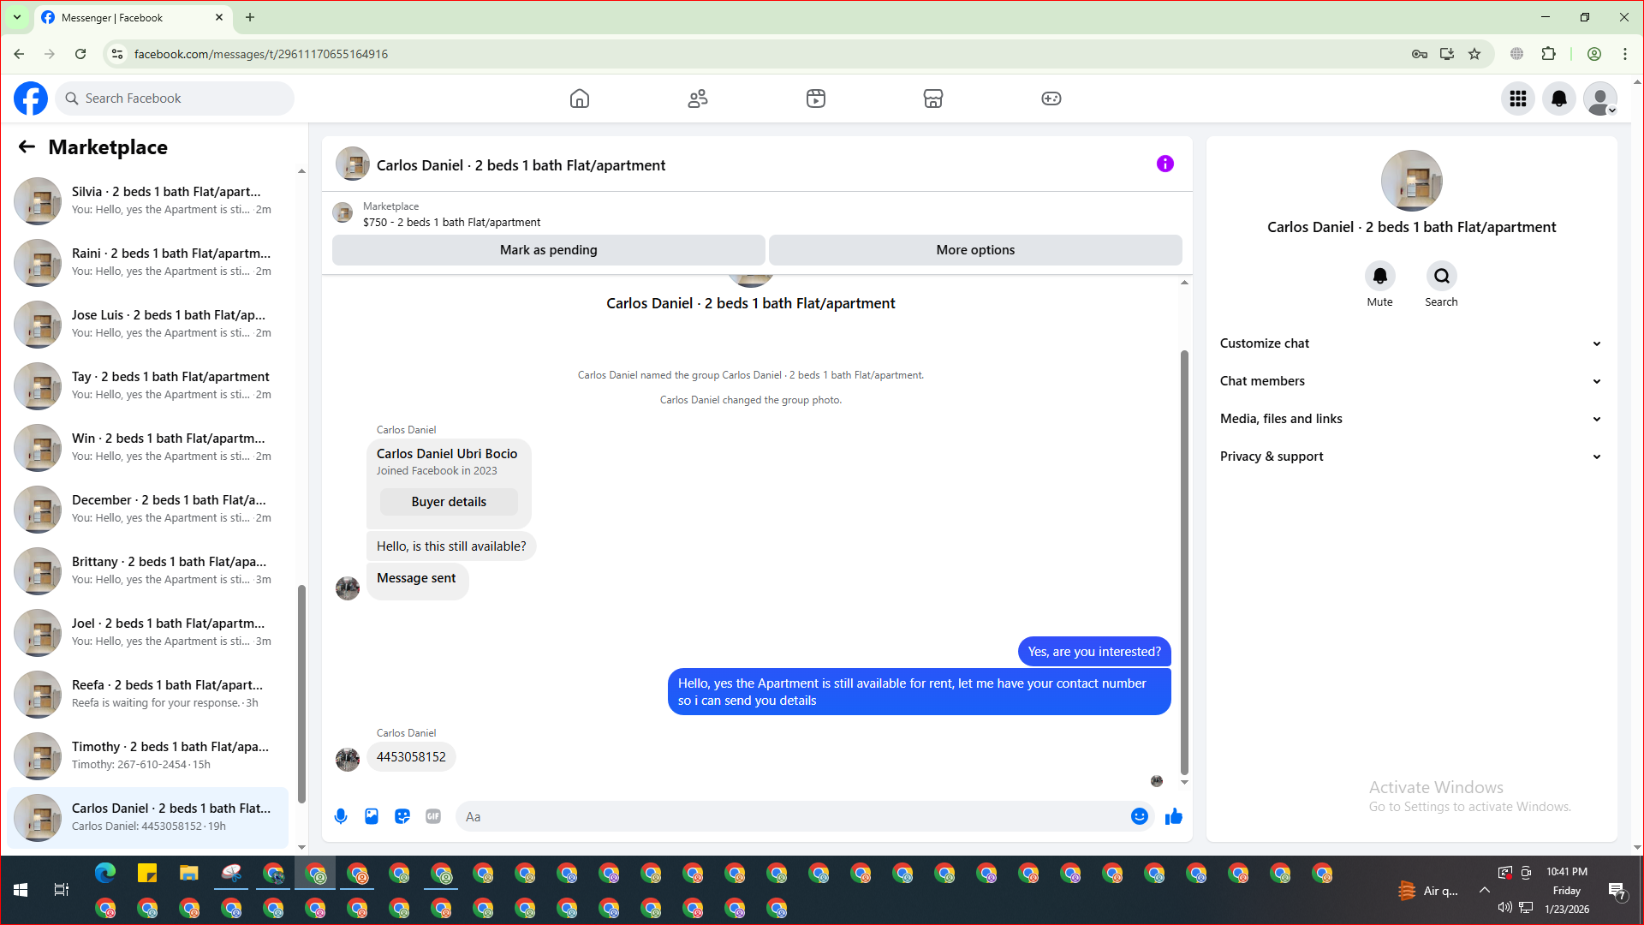Click the voice clip microphone icon

pyautogui.click(x=341, y=816)
